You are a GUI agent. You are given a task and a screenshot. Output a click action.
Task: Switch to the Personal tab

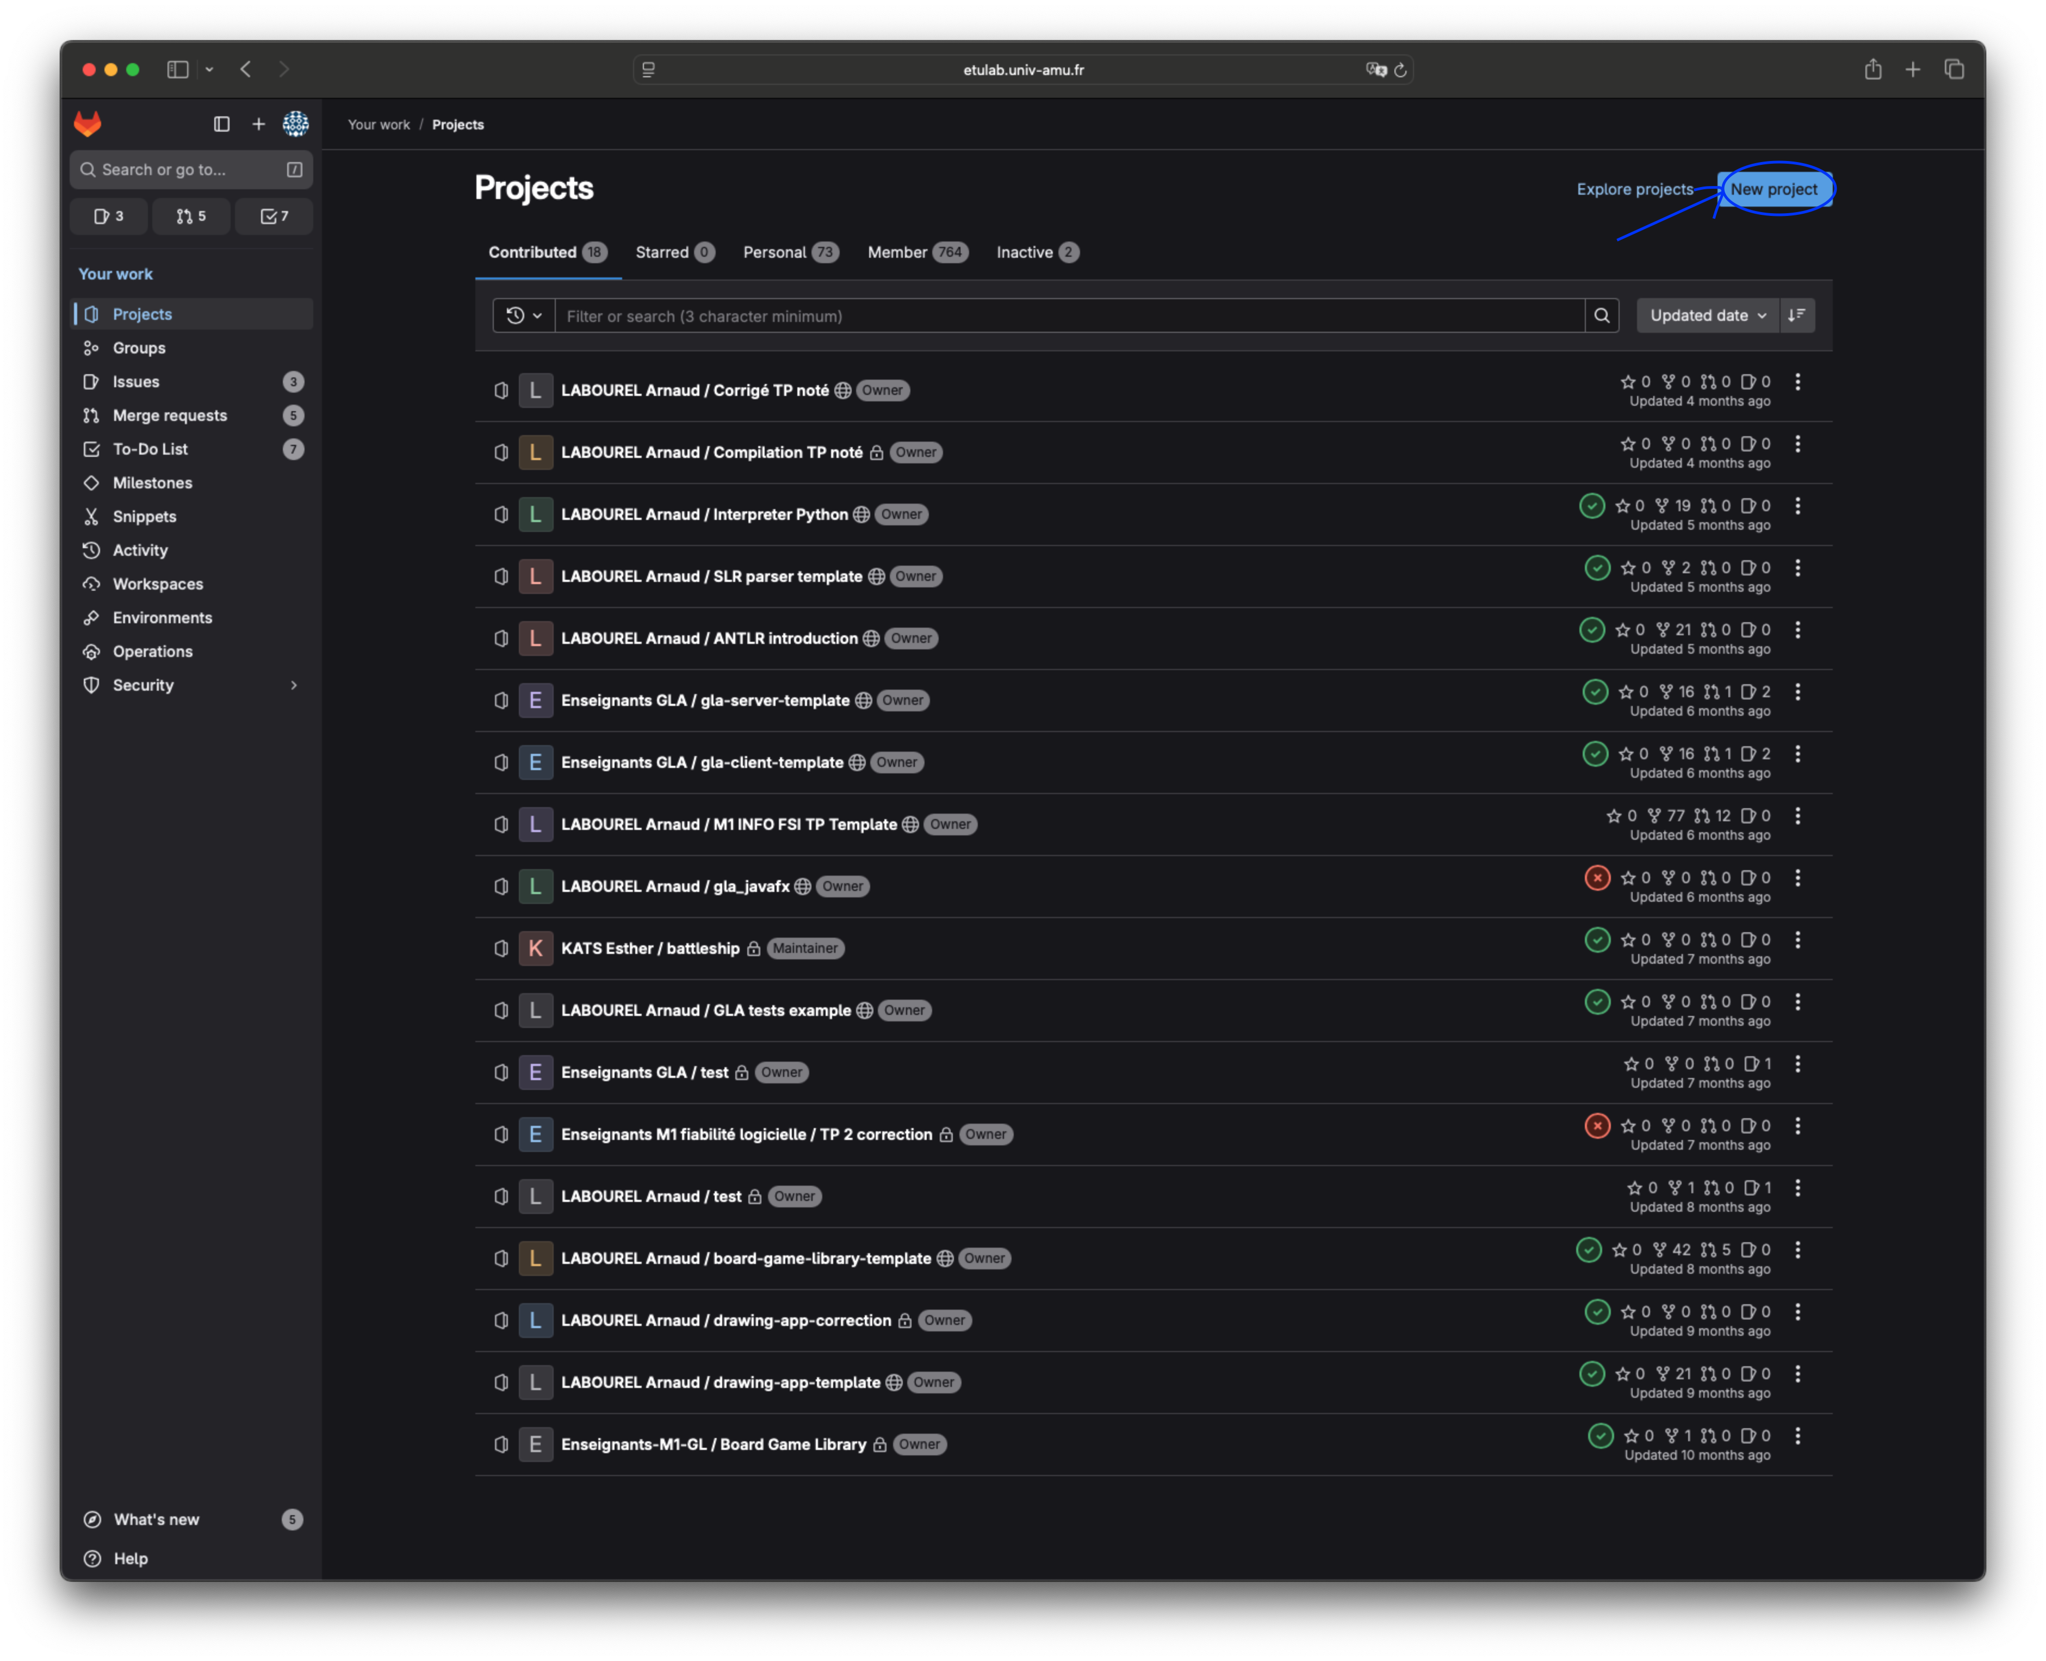coord(790,252)
